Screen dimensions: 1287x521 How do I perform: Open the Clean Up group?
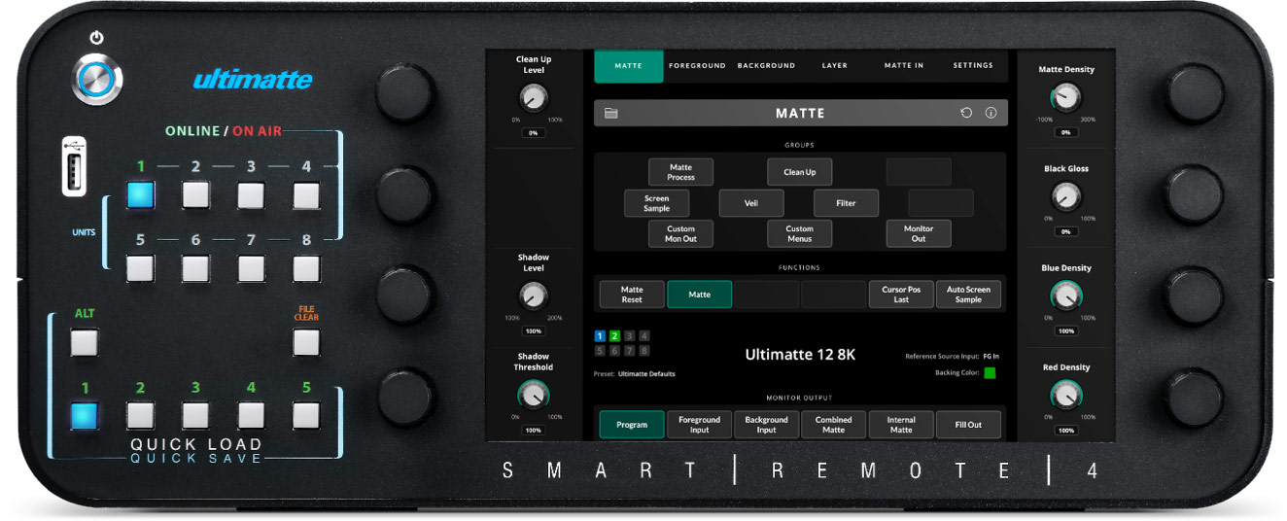pyautogui.click(x=800, y=172)
